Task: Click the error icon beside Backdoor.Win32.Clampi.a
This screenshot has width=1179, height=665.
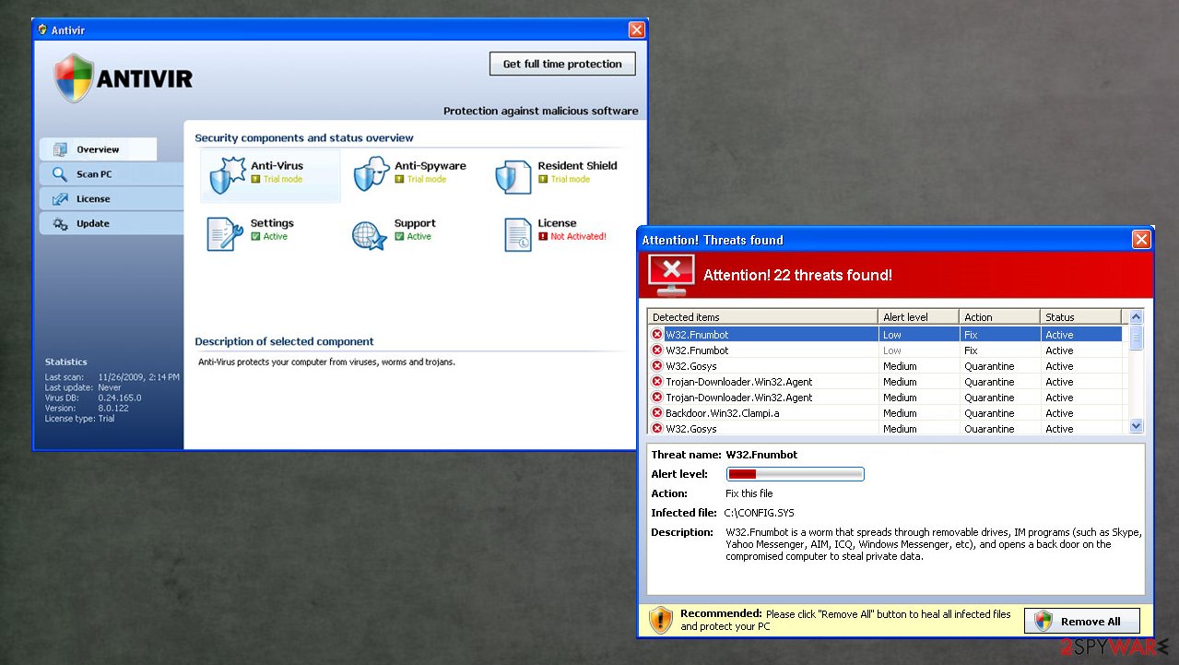Action: pyautogui.click(x=657, y=413)
